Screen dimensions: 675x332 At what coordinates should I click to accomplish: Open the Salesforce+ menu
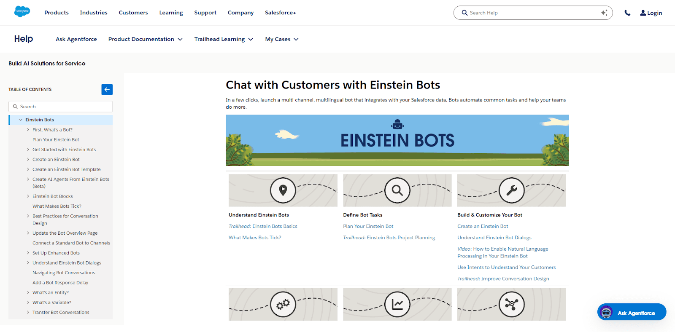pos(280,13)
